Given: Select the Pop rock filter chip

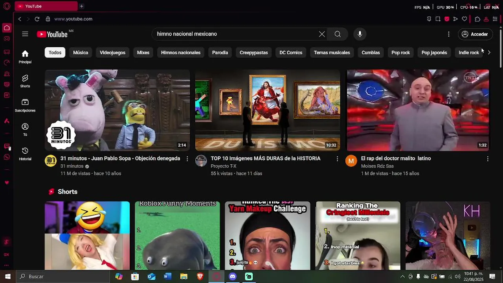Looking at the screenshot, I should [400, 53].
